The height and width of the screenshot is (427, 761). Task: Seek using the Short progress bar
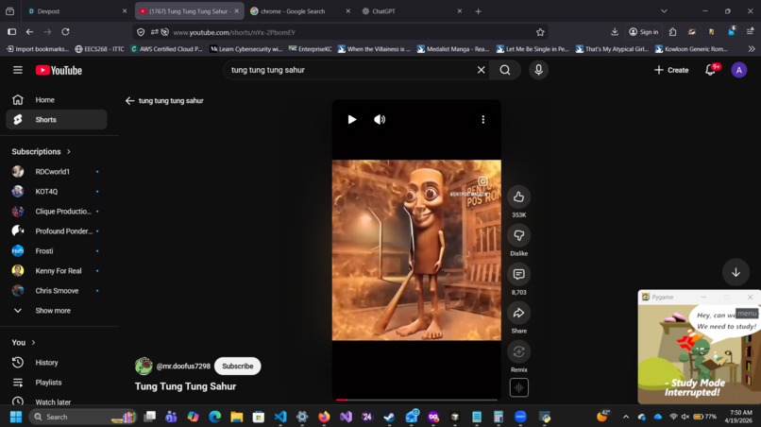(416, 400)
